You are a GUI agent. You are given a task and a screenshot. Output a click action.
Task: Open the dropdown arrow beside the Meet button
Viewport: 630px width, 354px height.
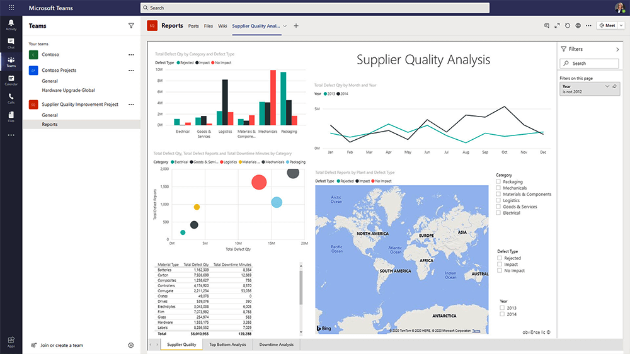[621, 26]
